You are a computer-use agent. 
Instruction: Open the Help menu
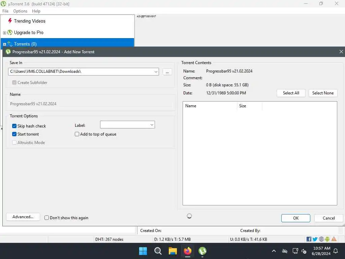pyautogui.click(x=36, y=11)
